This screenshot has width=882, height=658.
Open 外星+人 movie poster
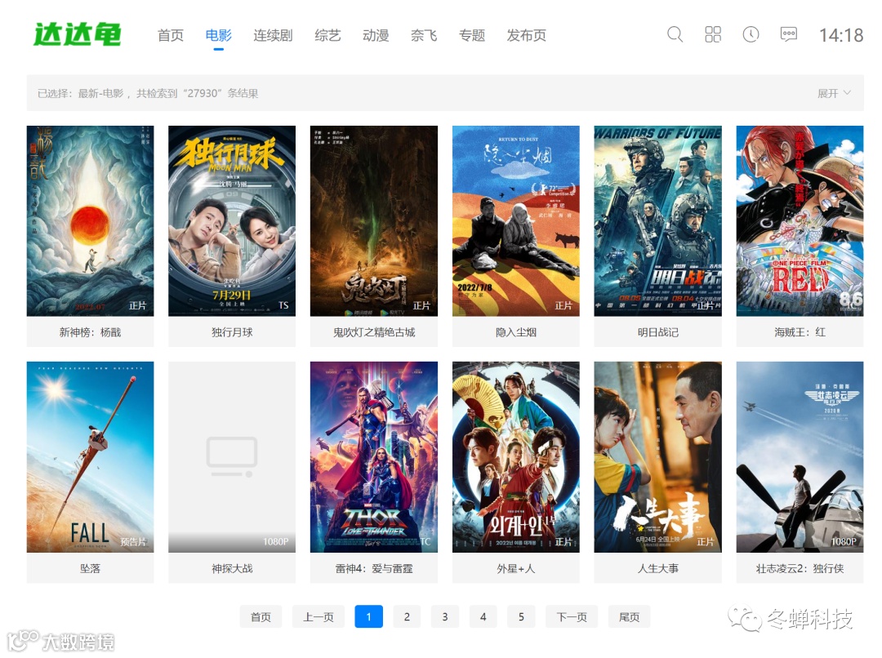(516, 456)
